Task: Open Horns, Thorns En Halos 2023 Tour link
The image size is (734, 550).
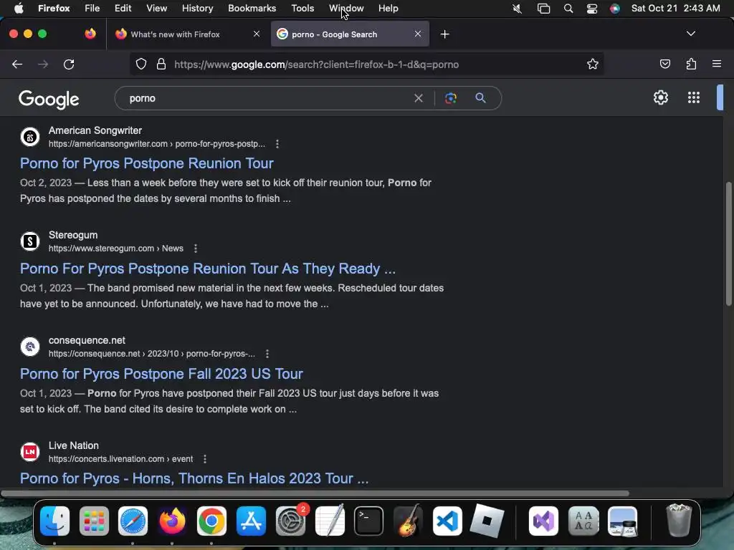Action: (194, 478)
